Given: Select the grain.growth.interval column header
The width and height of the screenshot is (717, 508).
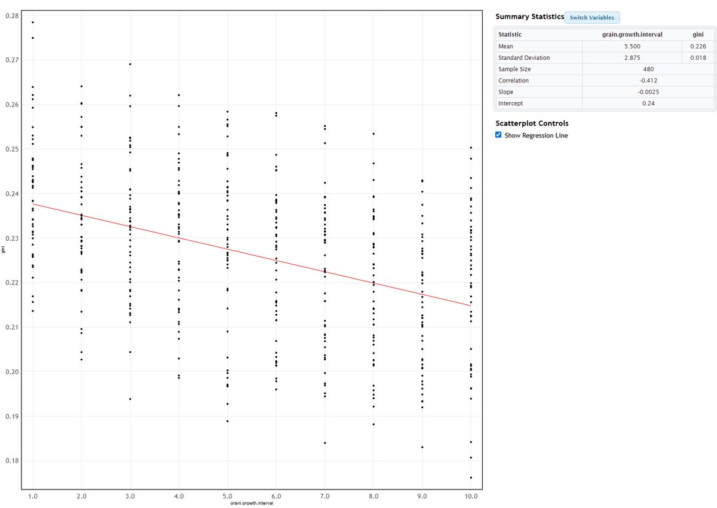Looking at the screenshot, I should pyautogui.click(x=632, y=35).
